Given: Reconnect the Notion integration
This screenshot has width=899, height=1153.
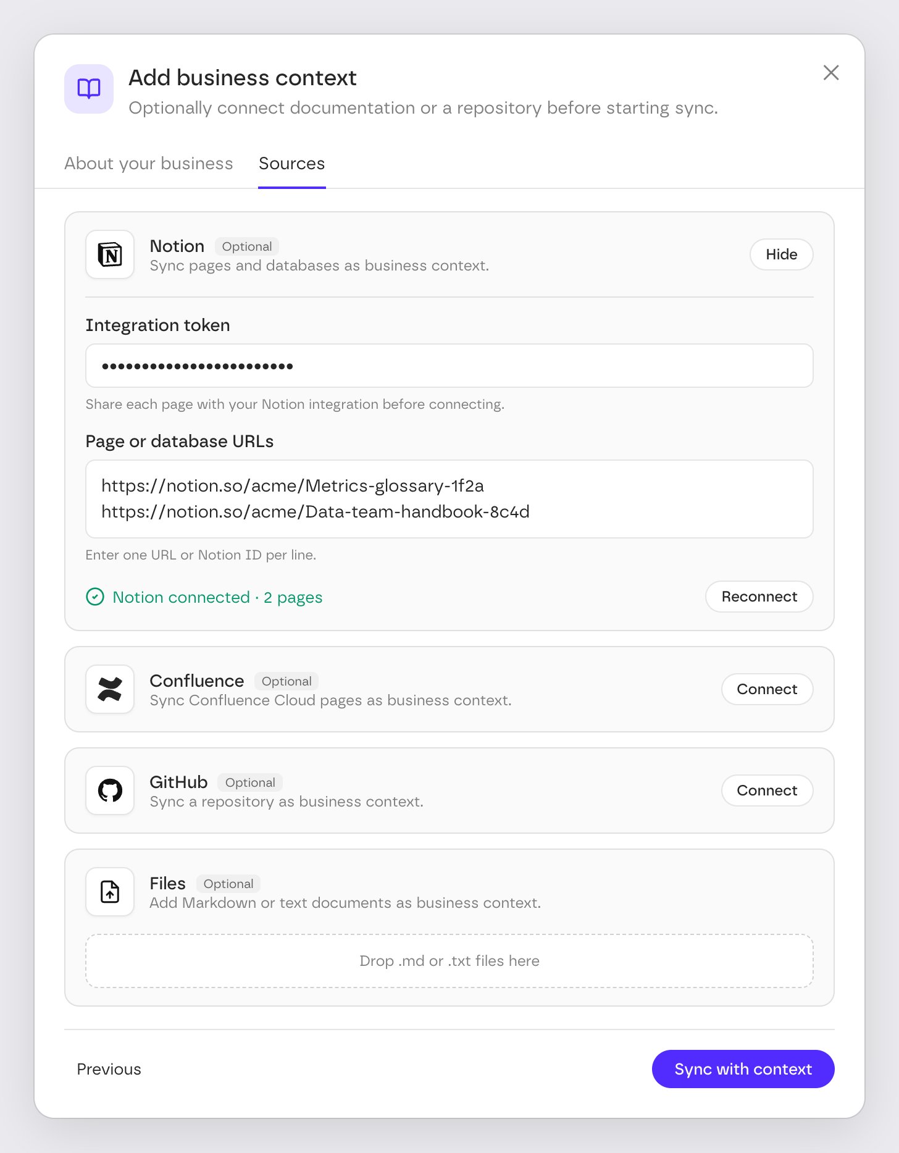Looking at the screenshot, I should point(759,597).
